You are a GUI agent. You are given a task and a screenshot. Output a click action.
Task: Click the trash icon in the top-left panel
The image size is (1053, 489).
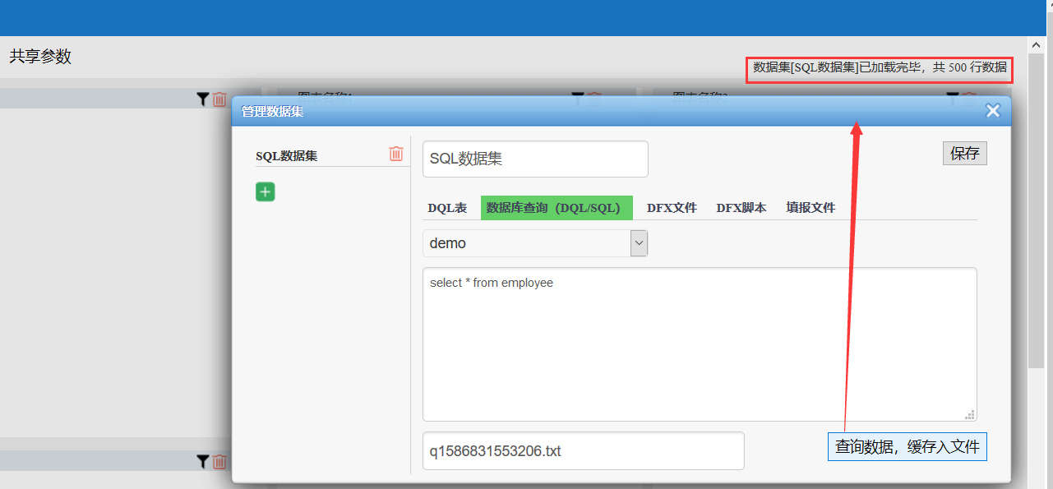point(219,99)
